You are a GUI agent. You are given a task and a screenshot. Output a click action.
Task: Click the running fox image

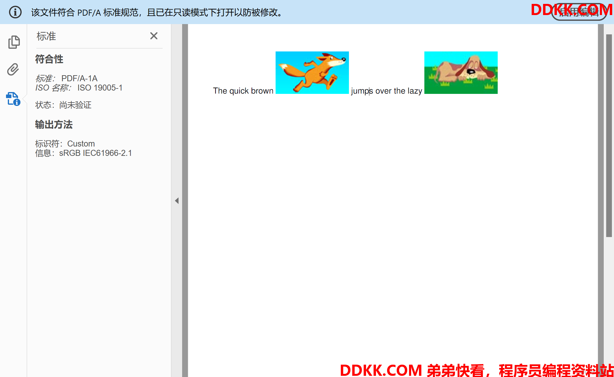312,73
